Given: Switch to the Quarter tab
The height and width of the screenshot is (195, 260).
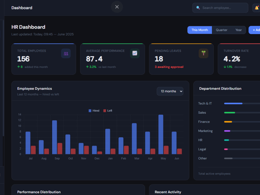Looking at the screenshot, I should tap(222, 30).
